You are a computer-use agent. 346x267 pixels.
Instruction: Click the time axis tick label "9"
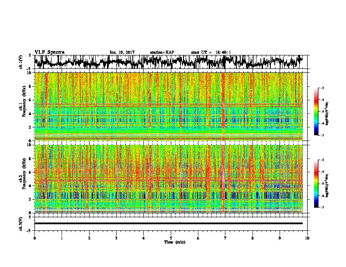280,238
